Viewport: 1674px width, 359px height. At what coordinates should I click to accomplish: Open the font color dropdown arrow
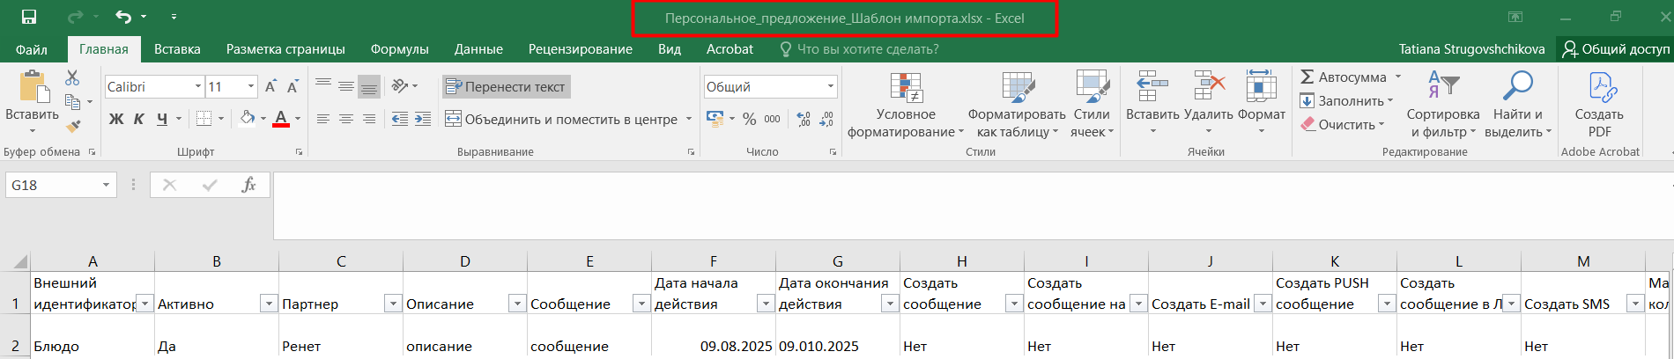coord(298,119)
